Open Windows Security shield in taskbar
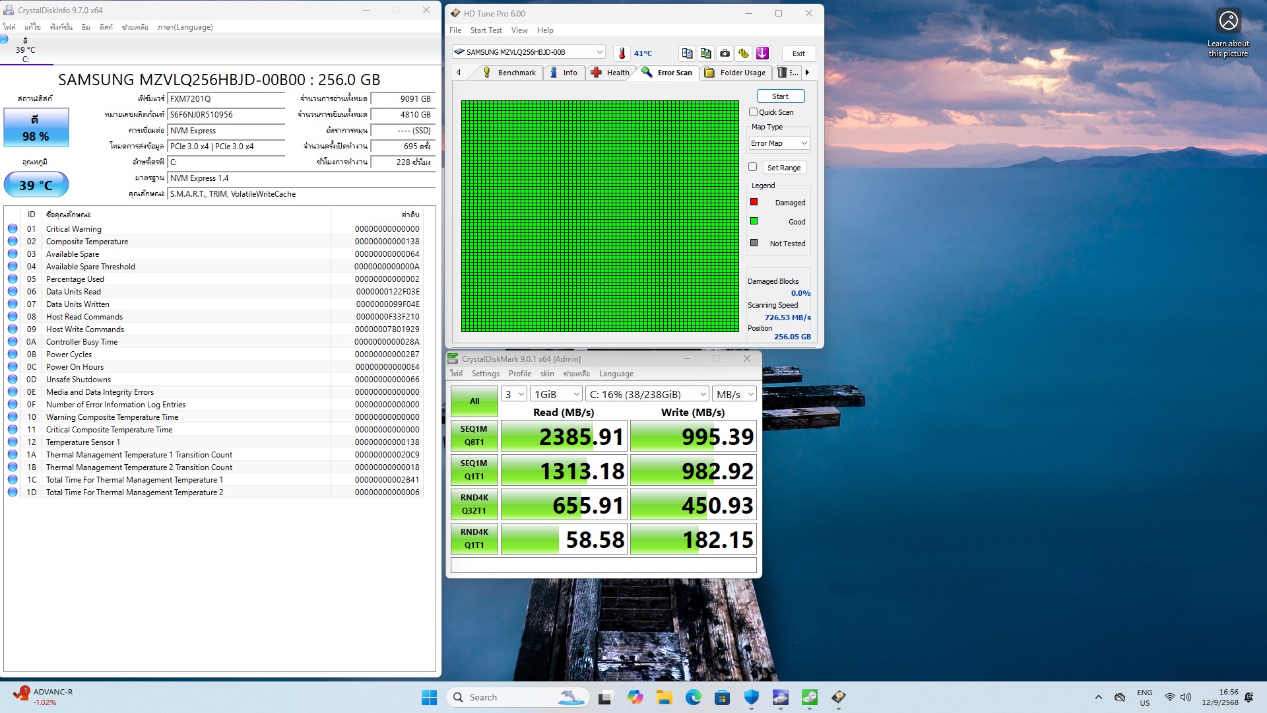 [751, 697]
